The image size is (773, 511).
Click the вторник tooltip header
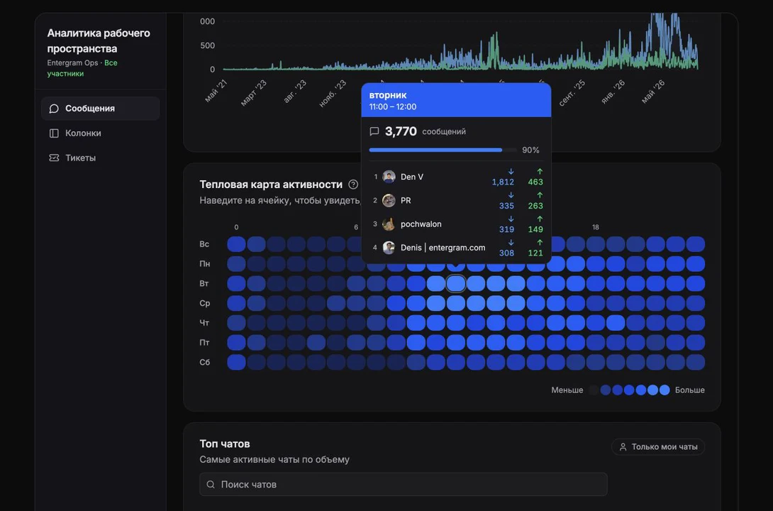pos(456,100)
